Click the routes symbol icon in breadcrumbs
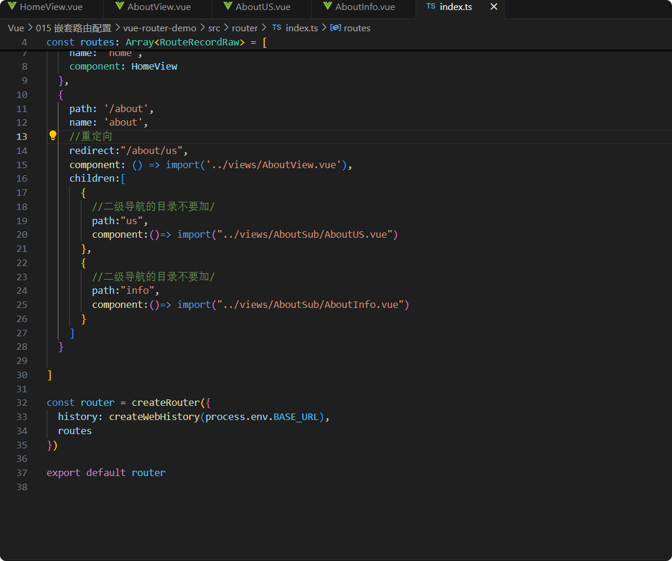The height and width of the screenshot is (561, 672). [x=335, y=28]
